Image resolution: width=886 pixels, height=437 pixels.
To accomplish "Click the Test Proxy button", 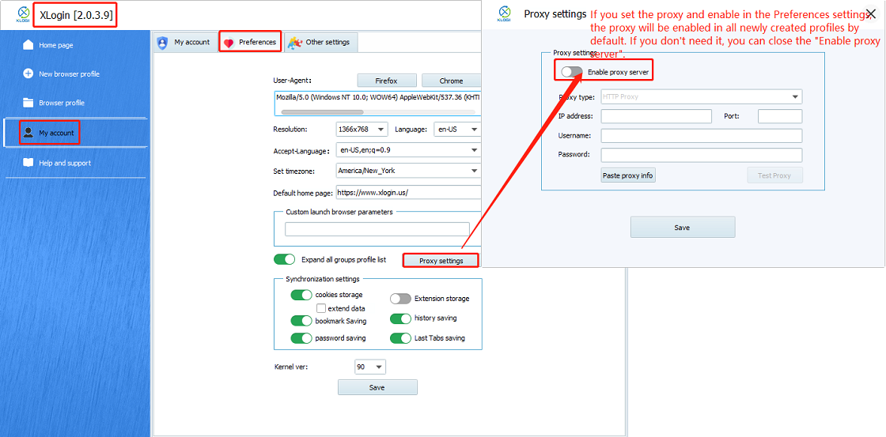I will (774, 175).
